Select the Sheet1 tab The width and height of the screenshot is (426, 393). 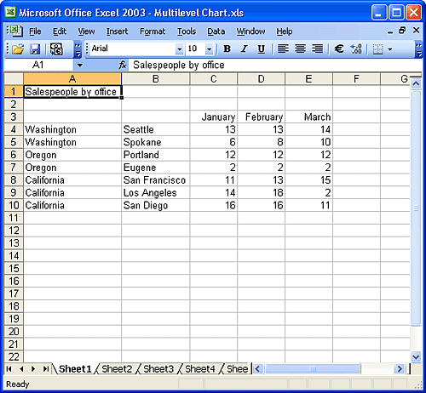(x=75, y=369)
